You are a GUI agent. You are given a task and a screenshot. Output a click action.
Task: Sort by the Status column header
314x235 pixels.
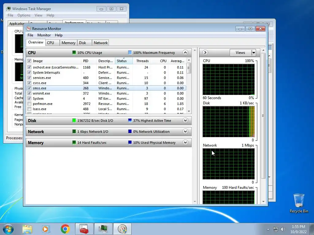124,61
